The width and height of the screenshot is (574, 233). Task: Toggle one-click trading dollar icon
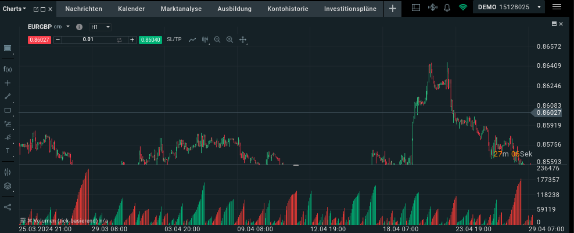pyautogui.click(x=433, y=8)
